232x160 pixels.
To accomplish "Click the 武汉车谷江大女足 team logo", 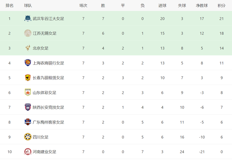I will pyautogui.click(x=28, y=18).
